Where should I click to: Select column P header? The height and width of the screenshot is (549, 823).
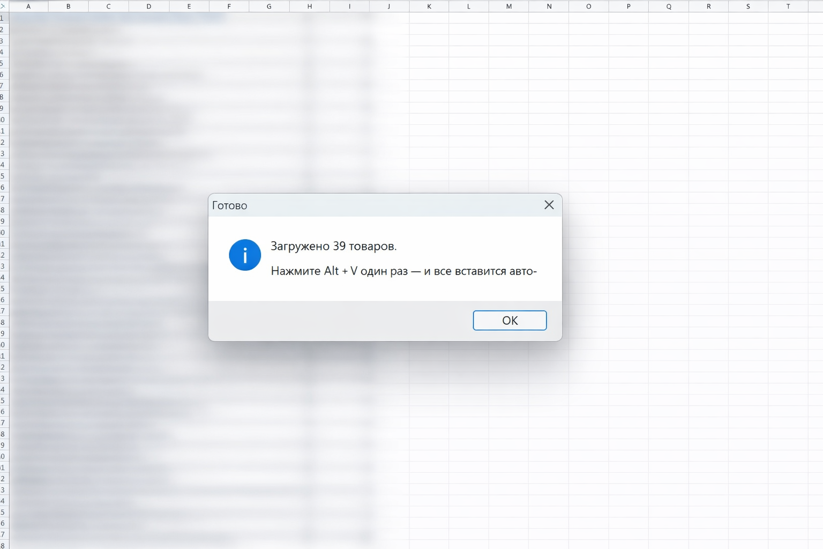click(629, 6)
